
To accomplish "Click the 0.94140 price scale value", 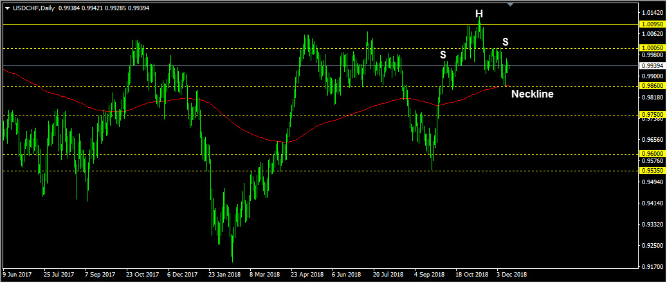I will click(652, 203).
